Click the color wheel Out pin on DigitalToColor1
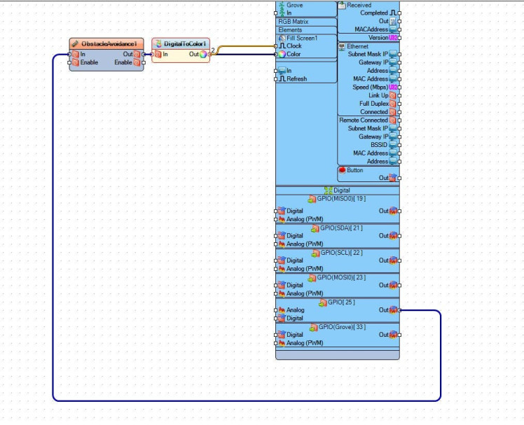This screenshot has width=524, height=425. click(x=203, y=54)
